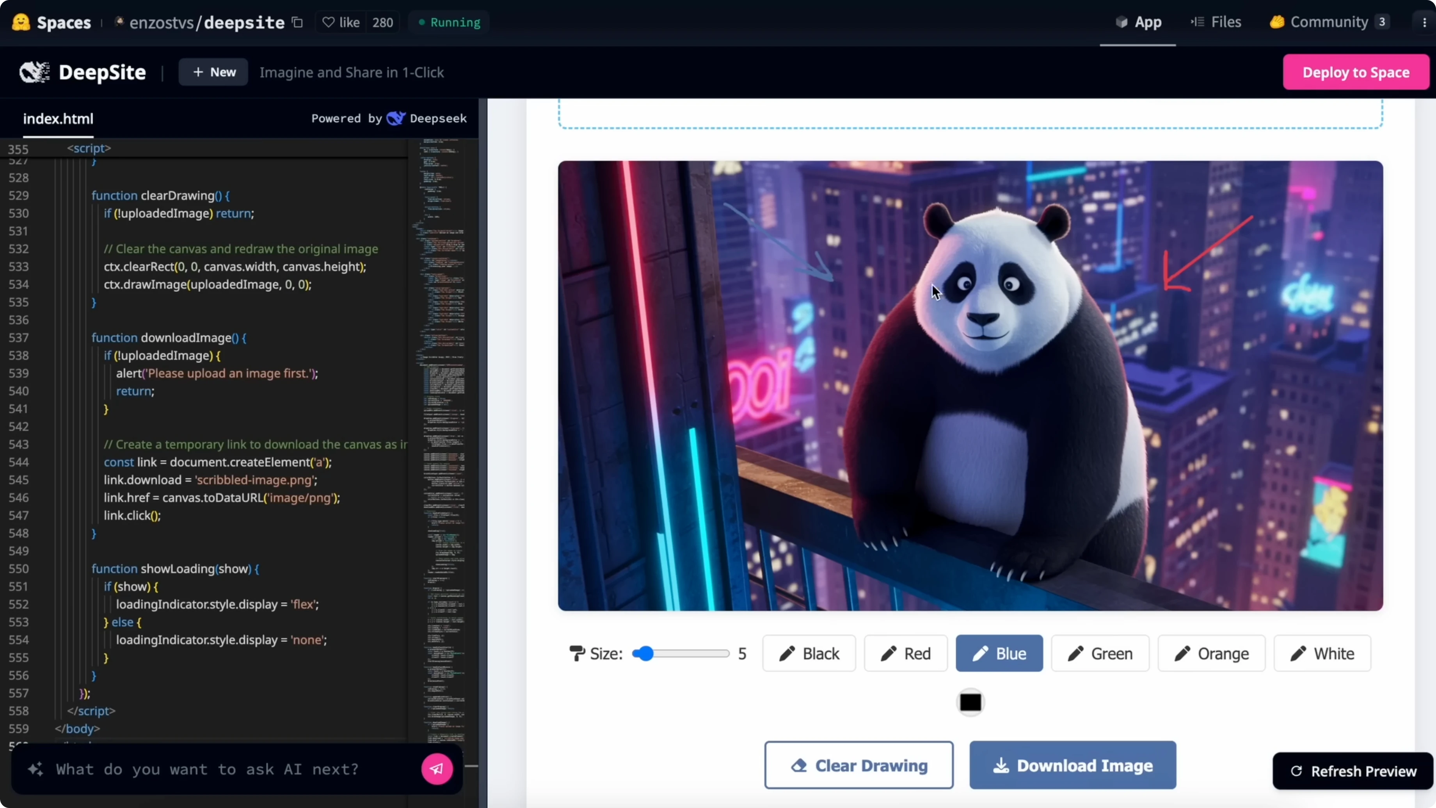
Task: Select the index.html tab
Action: [x=58, y=119]
